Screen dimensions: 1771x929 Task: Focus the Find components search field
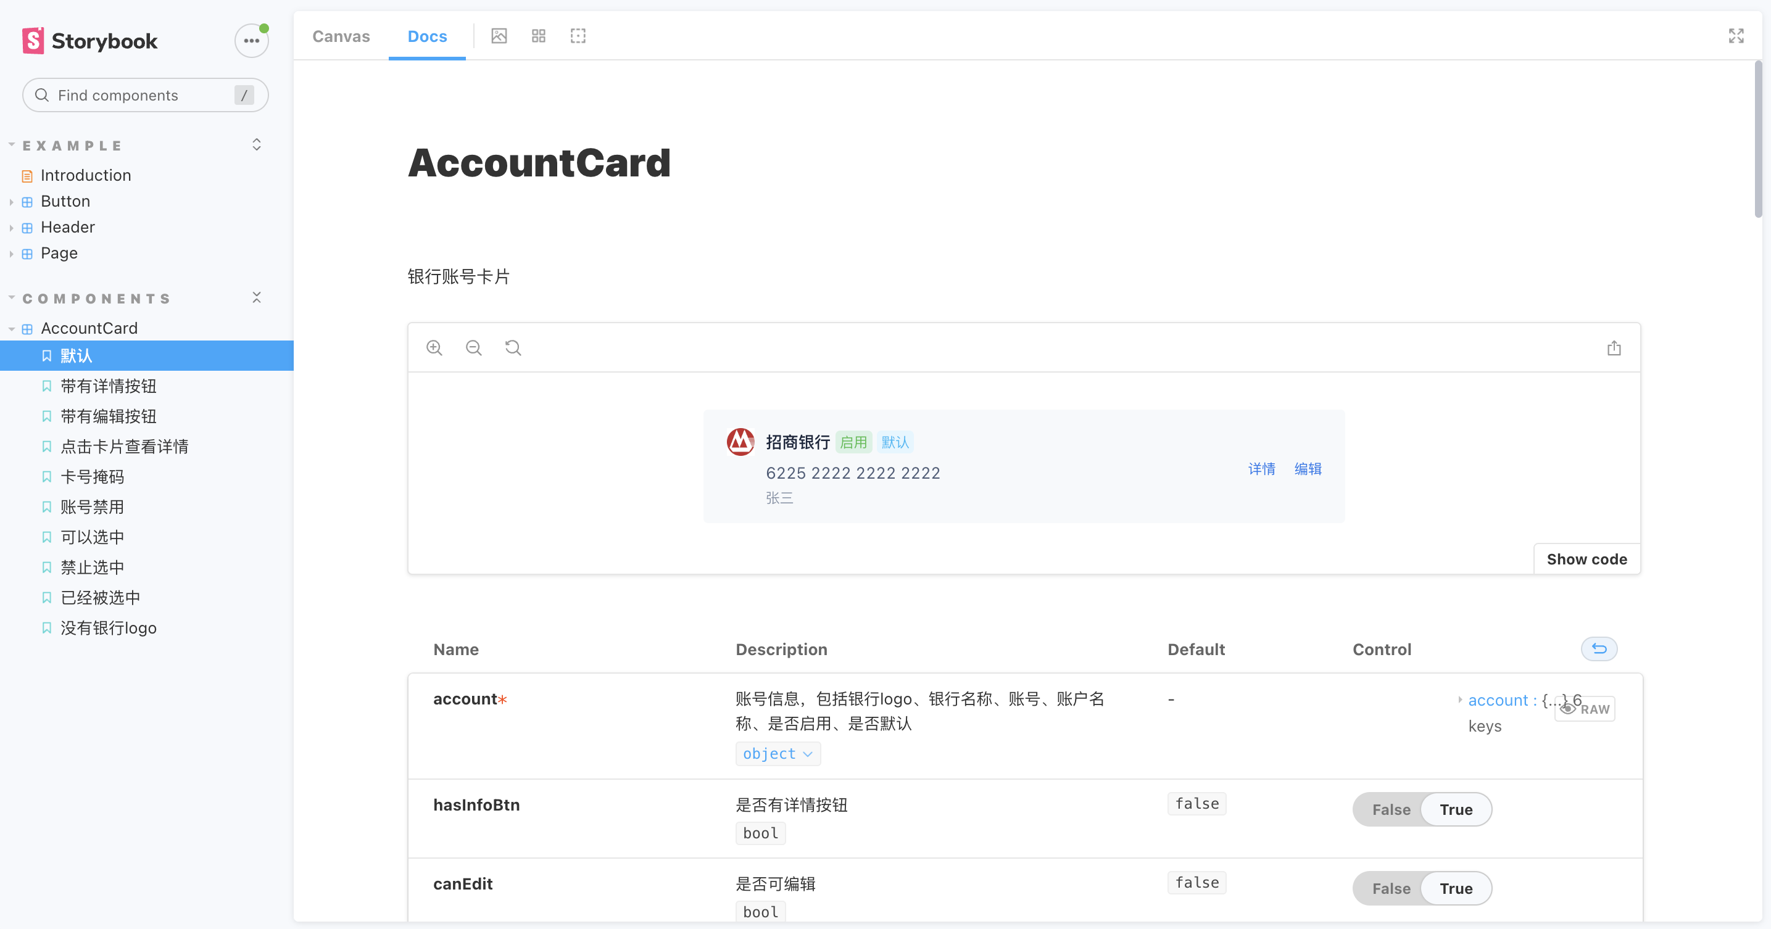coord(145,95)
